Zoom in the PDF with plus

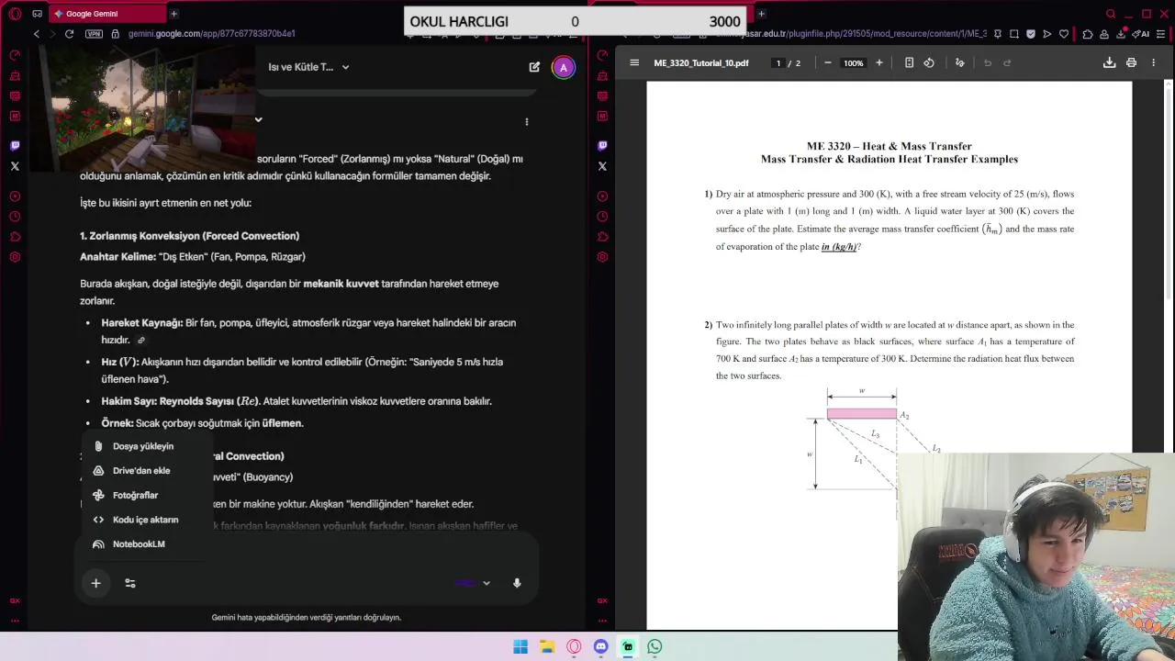click(x=879, y=63)
